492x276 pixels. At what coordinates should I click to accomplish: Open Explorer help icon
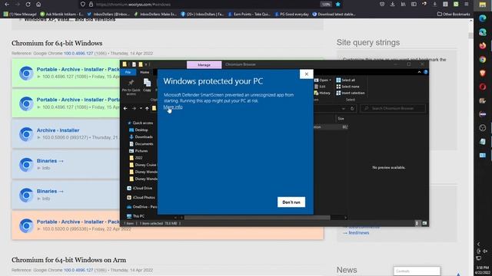coord(425,72)
